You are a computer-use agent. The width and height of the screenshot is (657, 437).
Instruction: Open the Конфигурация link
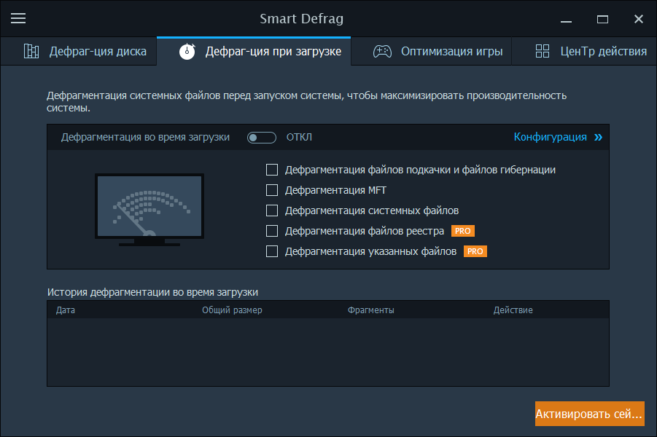pyautogui.click(x=550, y=137)
